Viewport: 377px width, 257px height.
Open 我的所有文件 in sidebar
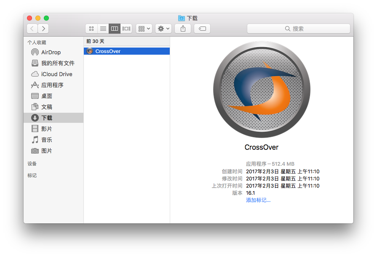coord(53,63)
